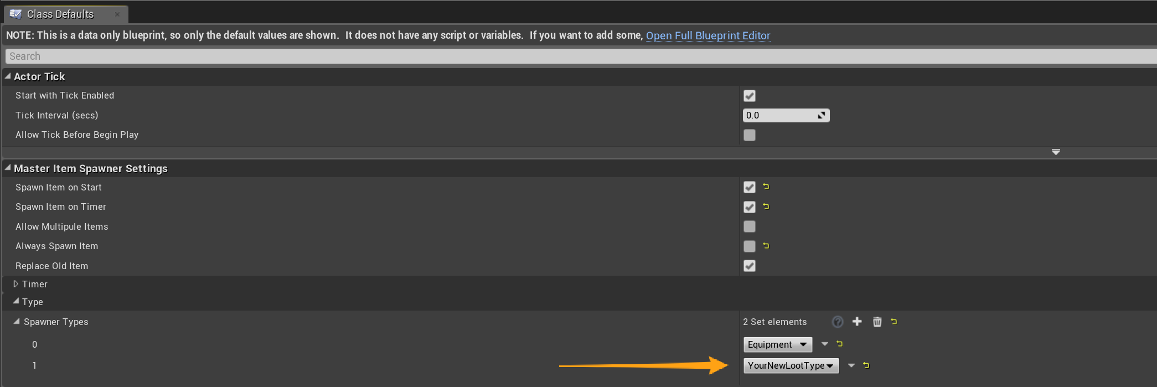Enable Allow Multipule Items

[x=750, y=226]
